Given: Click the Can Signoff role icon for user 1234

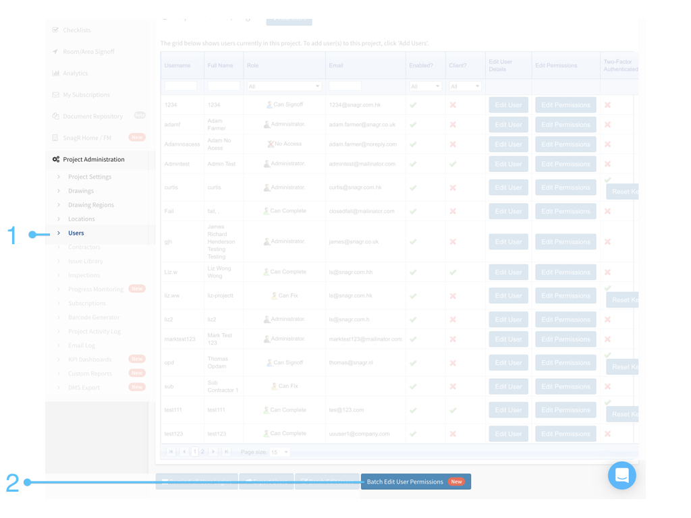Looking at the screenshot, I should coord(269,105).
